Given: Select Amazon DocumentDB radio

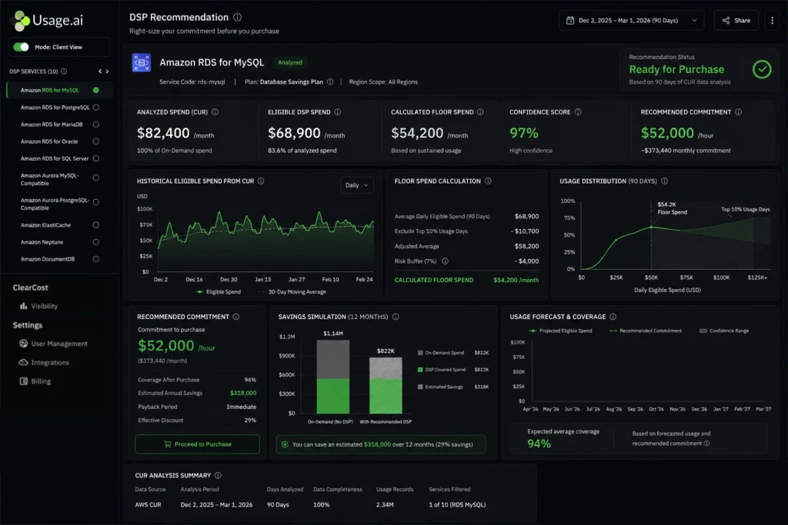Looking at the screenshot, I should click(x=96, y=259).
